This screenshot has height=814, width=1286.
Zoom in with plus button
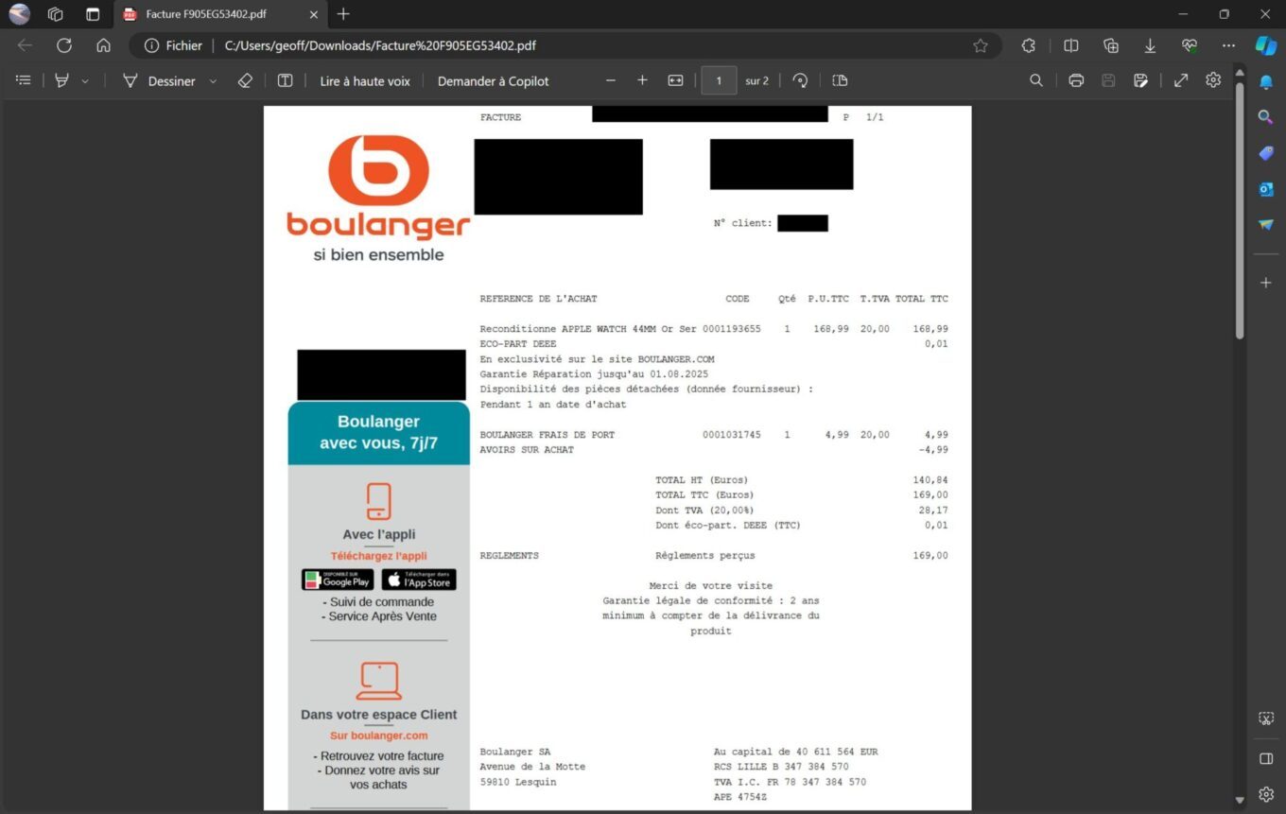point(643,81)
